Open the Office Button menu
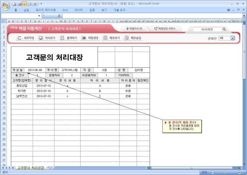 6,6
